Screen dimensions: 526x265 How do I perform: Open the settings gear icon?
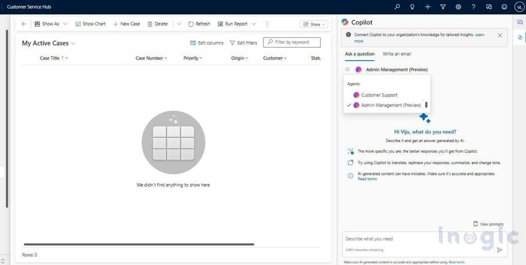coord(458,7)
